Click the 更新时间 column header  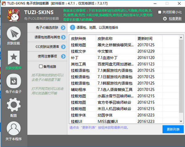click(149, 39)
